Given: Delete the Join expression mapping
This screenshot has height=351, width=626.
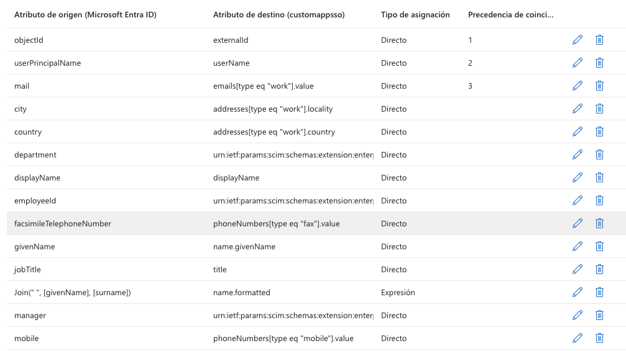Looking at the screenshot, I should tap(599, 293).
